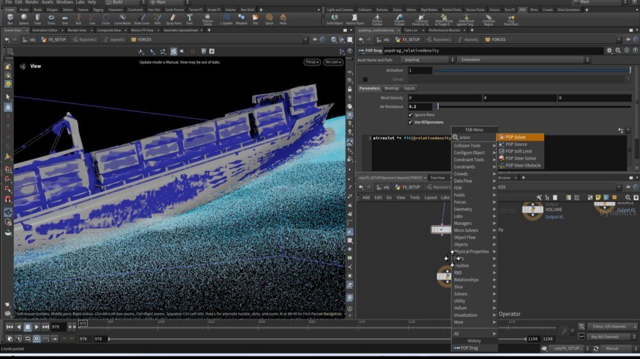Select the Helix shelf tool

(x=283, y=19)
